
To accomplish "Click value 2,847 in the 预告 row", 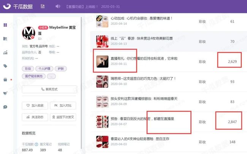I will [232, 122].
